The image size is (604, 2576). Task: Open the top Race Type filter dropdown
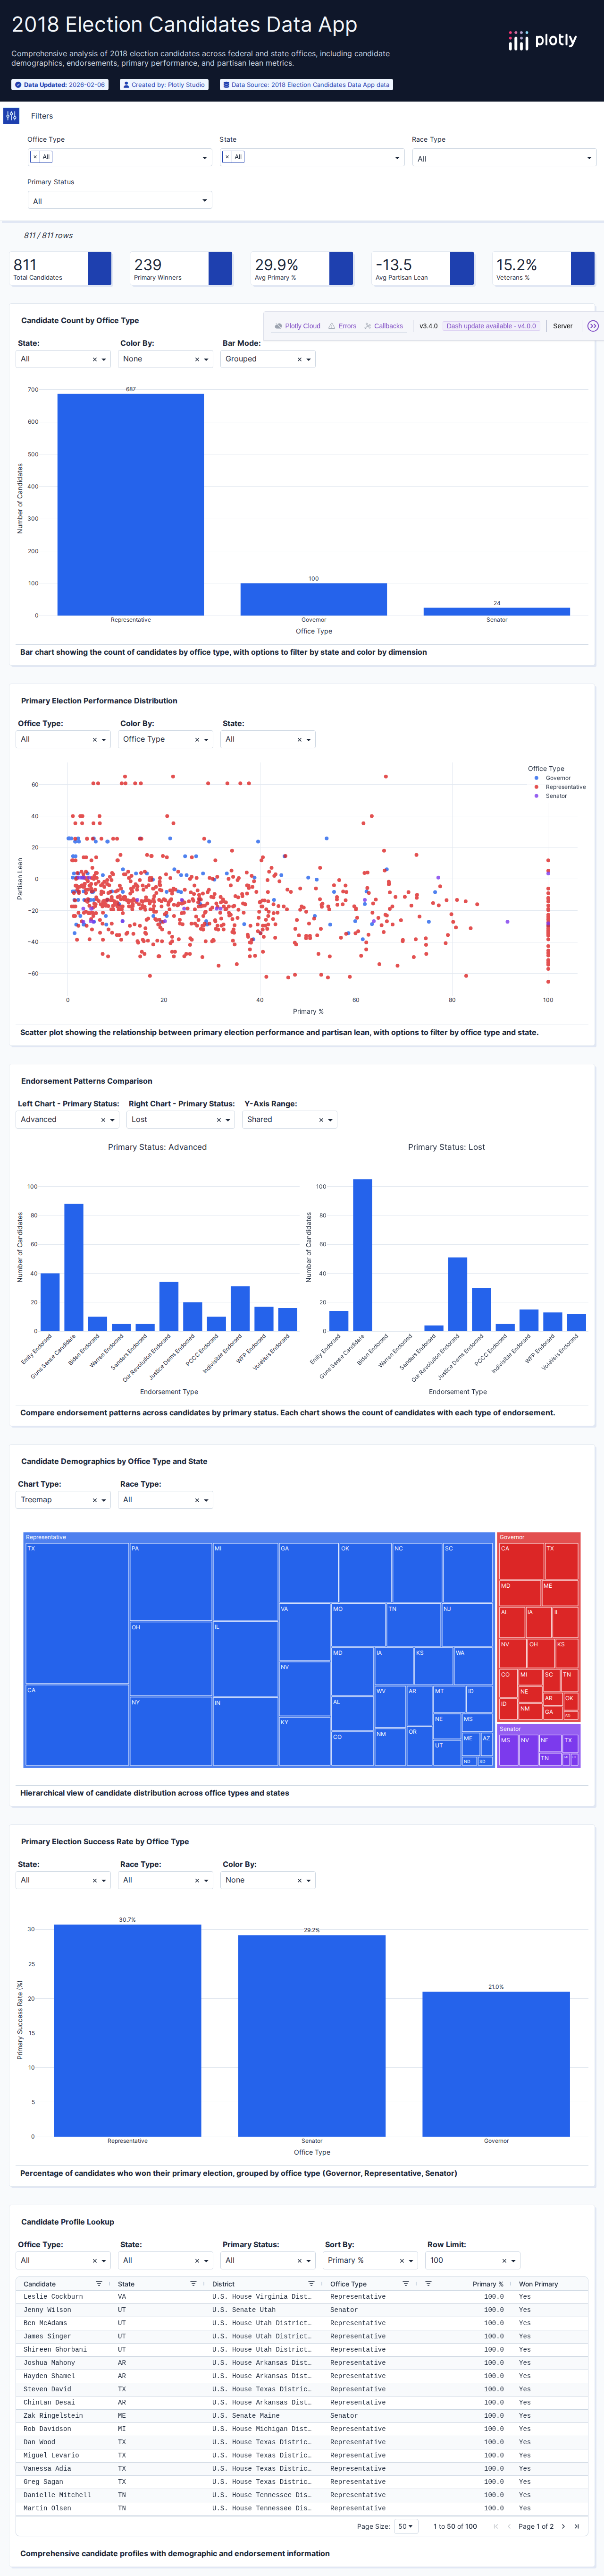click(x=504, y=158)
